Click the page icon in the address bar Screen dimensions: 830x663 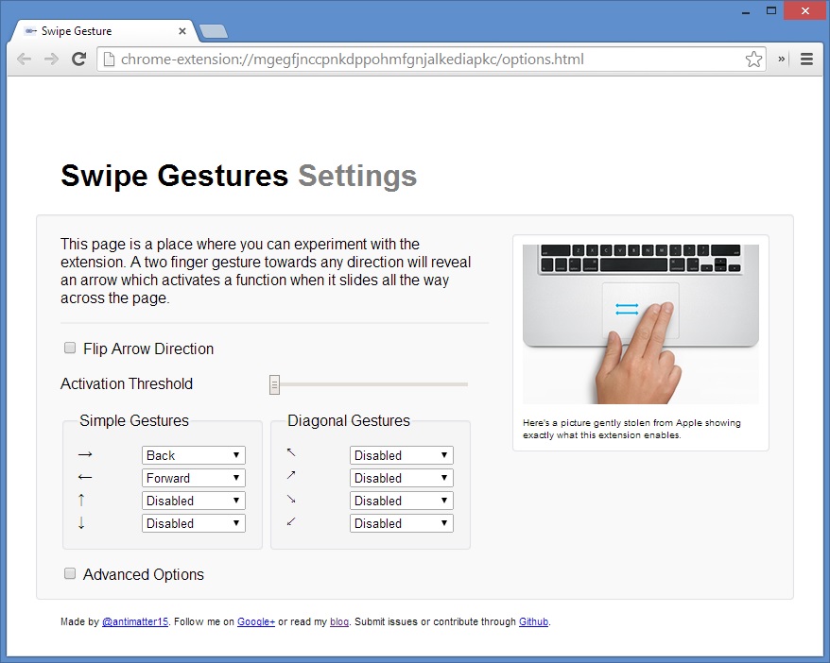[109, 59]
